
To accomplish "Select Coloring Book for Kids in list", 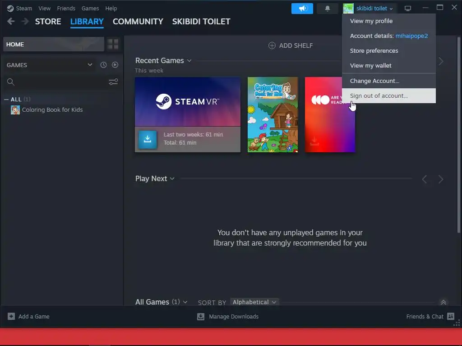I will pyautogui.click(x=52, y=110).
